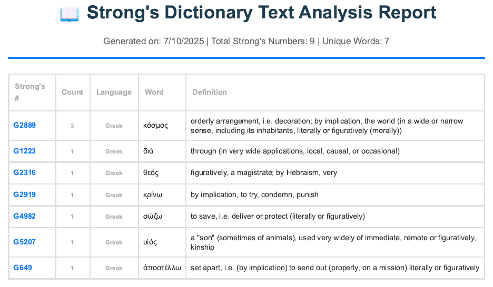Click the G4982 Strong's link
The image size is (493, 287).
coord(24,216)
